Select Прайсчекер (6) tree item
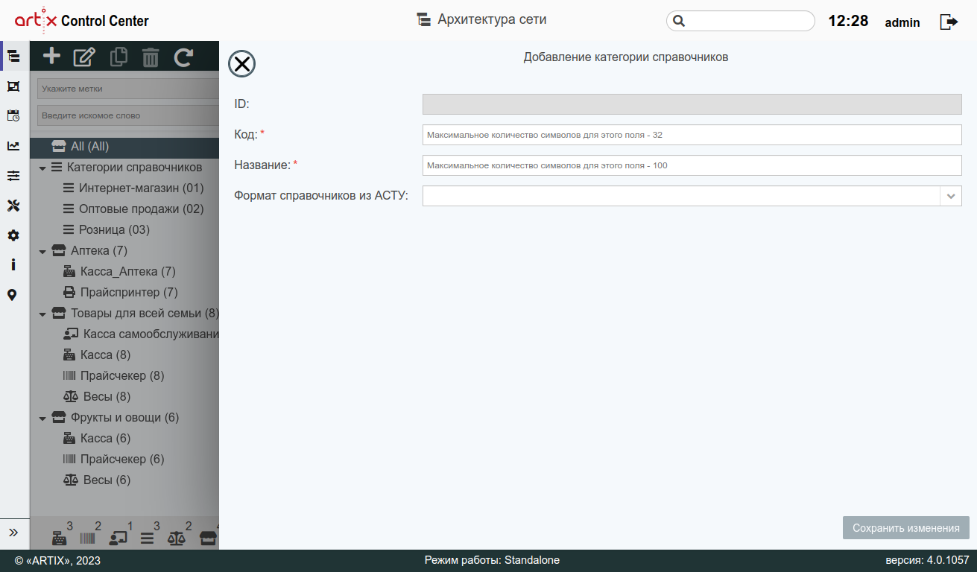This screenshot has height=572, width=977. (x=122, y=460)
